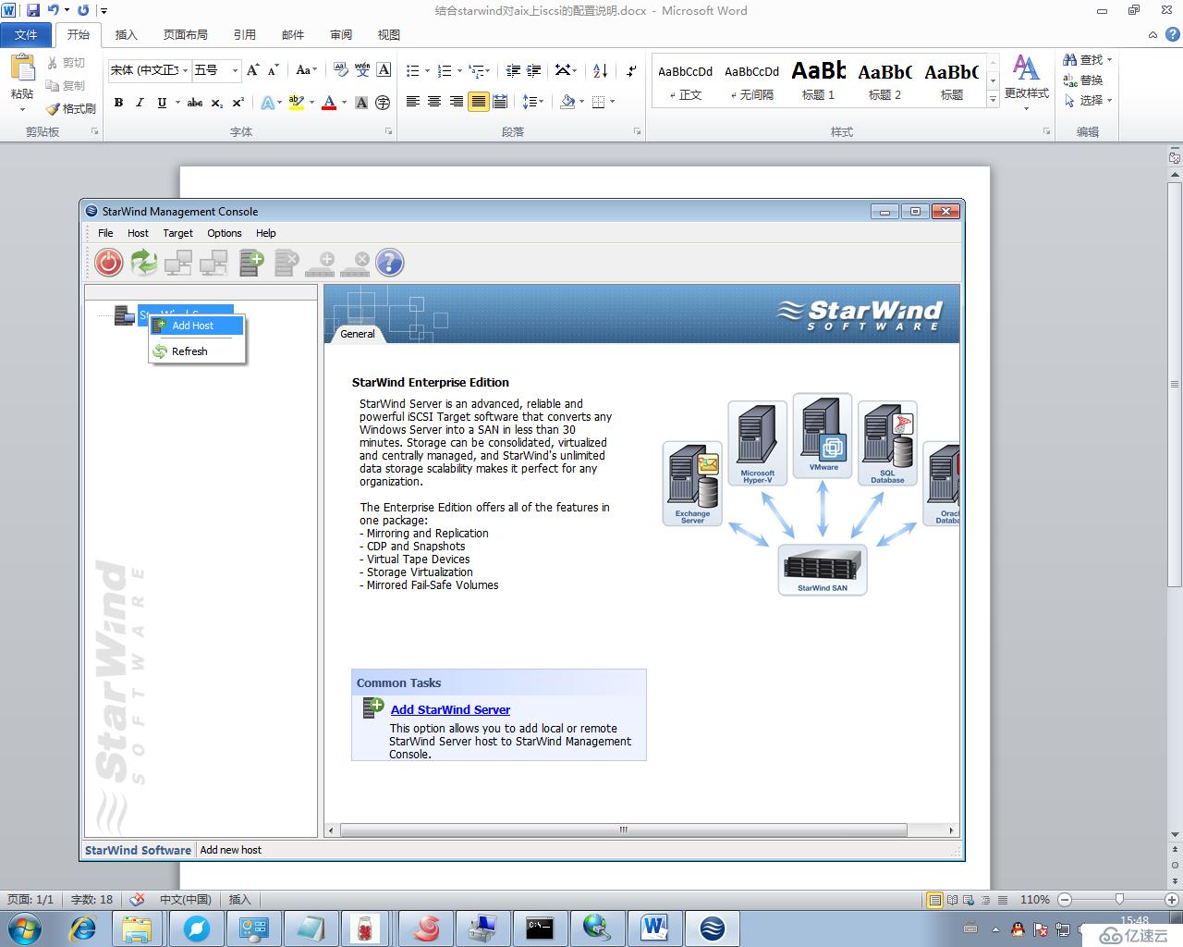The width and height of the screenshot is (1183, 947).
Task: Apply Distributed alignment icon
Action: [x=500, y=102]
